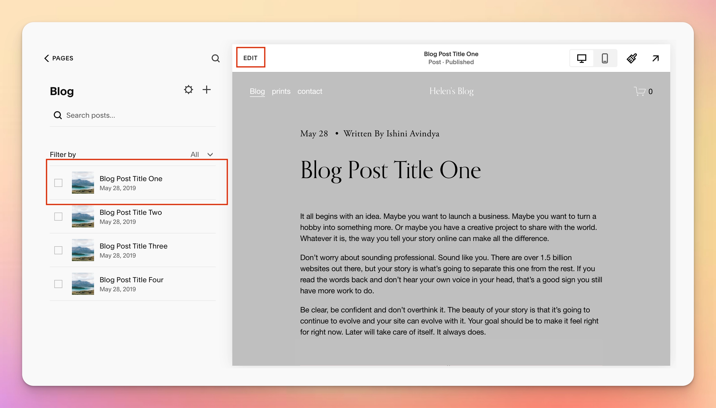
Task: Expand the Filter by All dropdown
Action: click(202, 154)
